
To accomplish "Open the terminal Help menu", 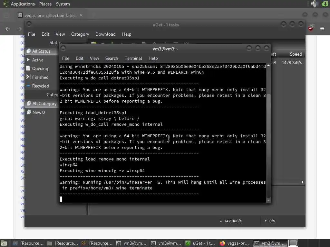I will pyautogui.click(x=153, y=59).
